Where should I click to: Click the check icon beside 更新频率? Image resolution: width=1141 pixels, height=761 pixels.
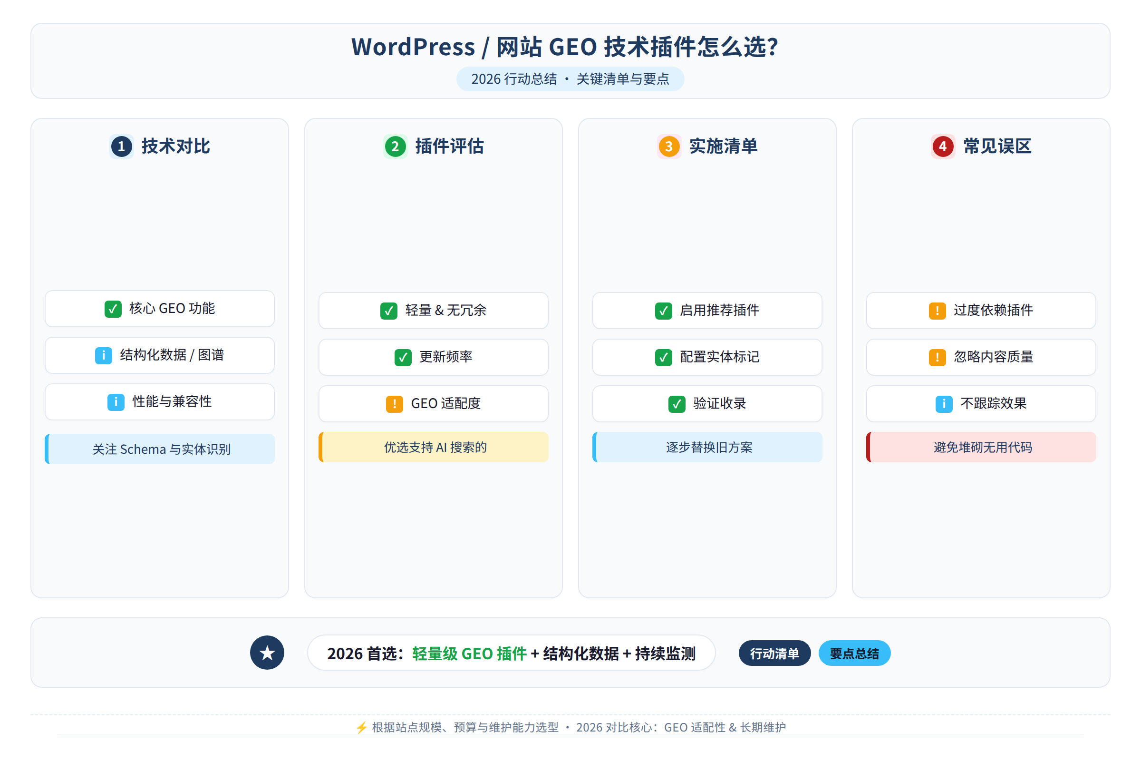point(403,357)
